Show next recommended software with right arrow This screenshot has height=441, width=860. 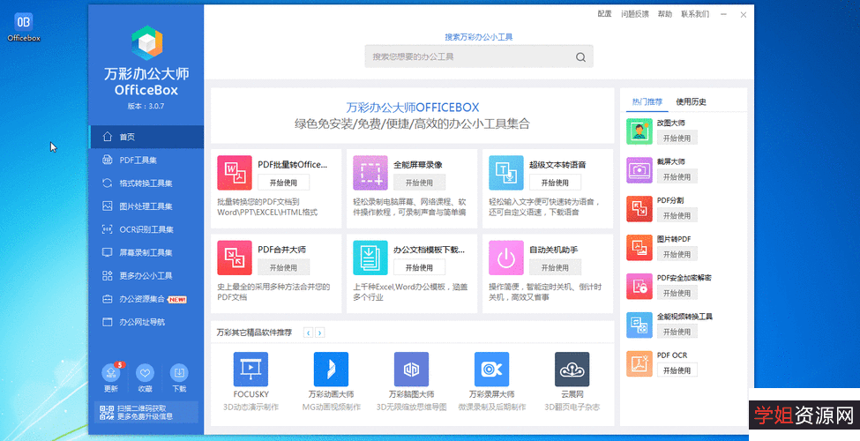click(x=320, y=333)
